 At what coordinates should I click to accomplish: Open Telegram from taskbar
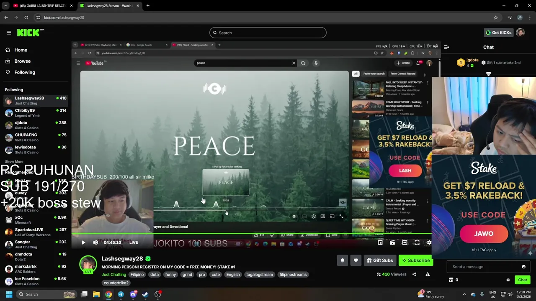tap(121, 294)
